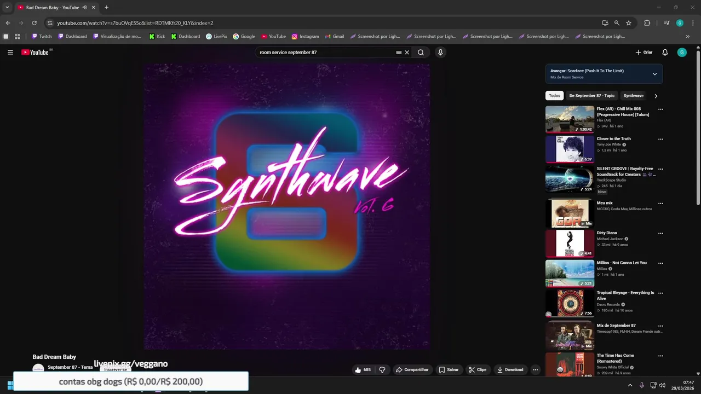The width and height of the screenshot is (701, 394).
Task: Open Flex (AR) Chill Mix 008 thumbnail
Action: (x=570, y=119)
